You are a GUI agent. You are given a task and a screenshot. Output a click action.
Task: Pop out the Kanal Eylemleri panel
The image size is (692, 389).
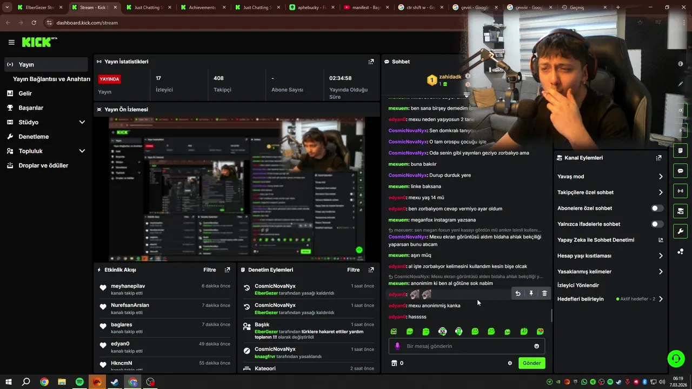click(x=658, y=158)
